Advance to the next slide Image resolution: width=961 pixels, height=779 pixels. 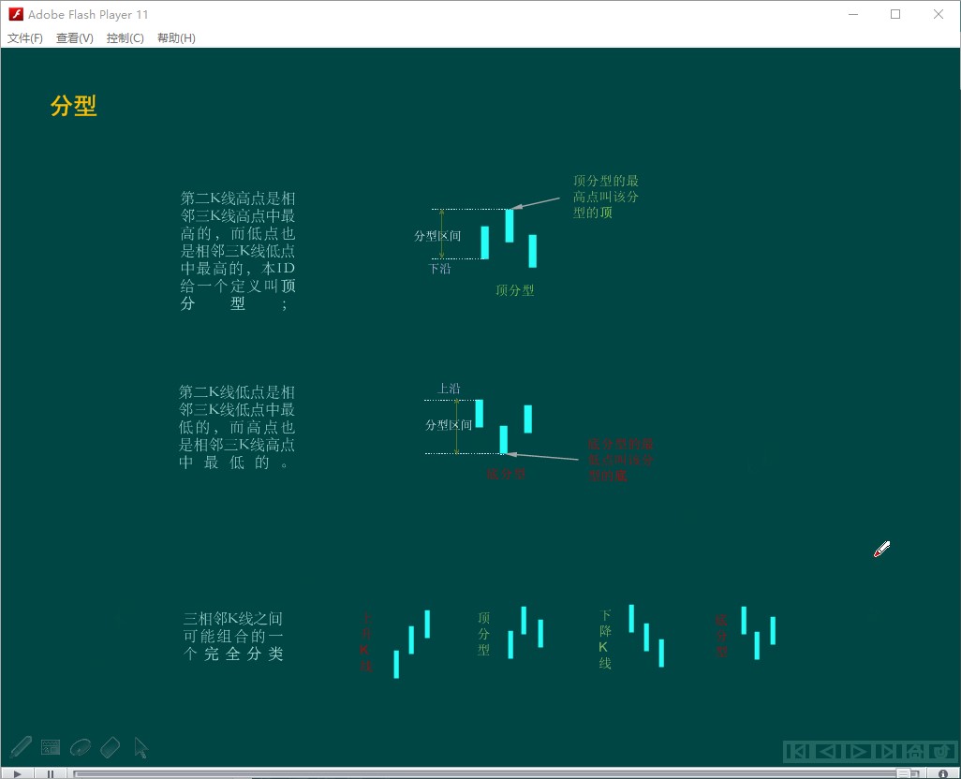click(857, 751)
